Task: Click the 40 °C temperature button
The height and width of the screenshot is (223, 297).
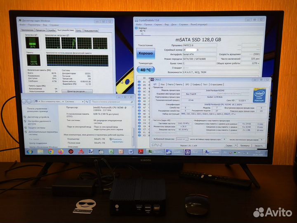Action: 146,70
